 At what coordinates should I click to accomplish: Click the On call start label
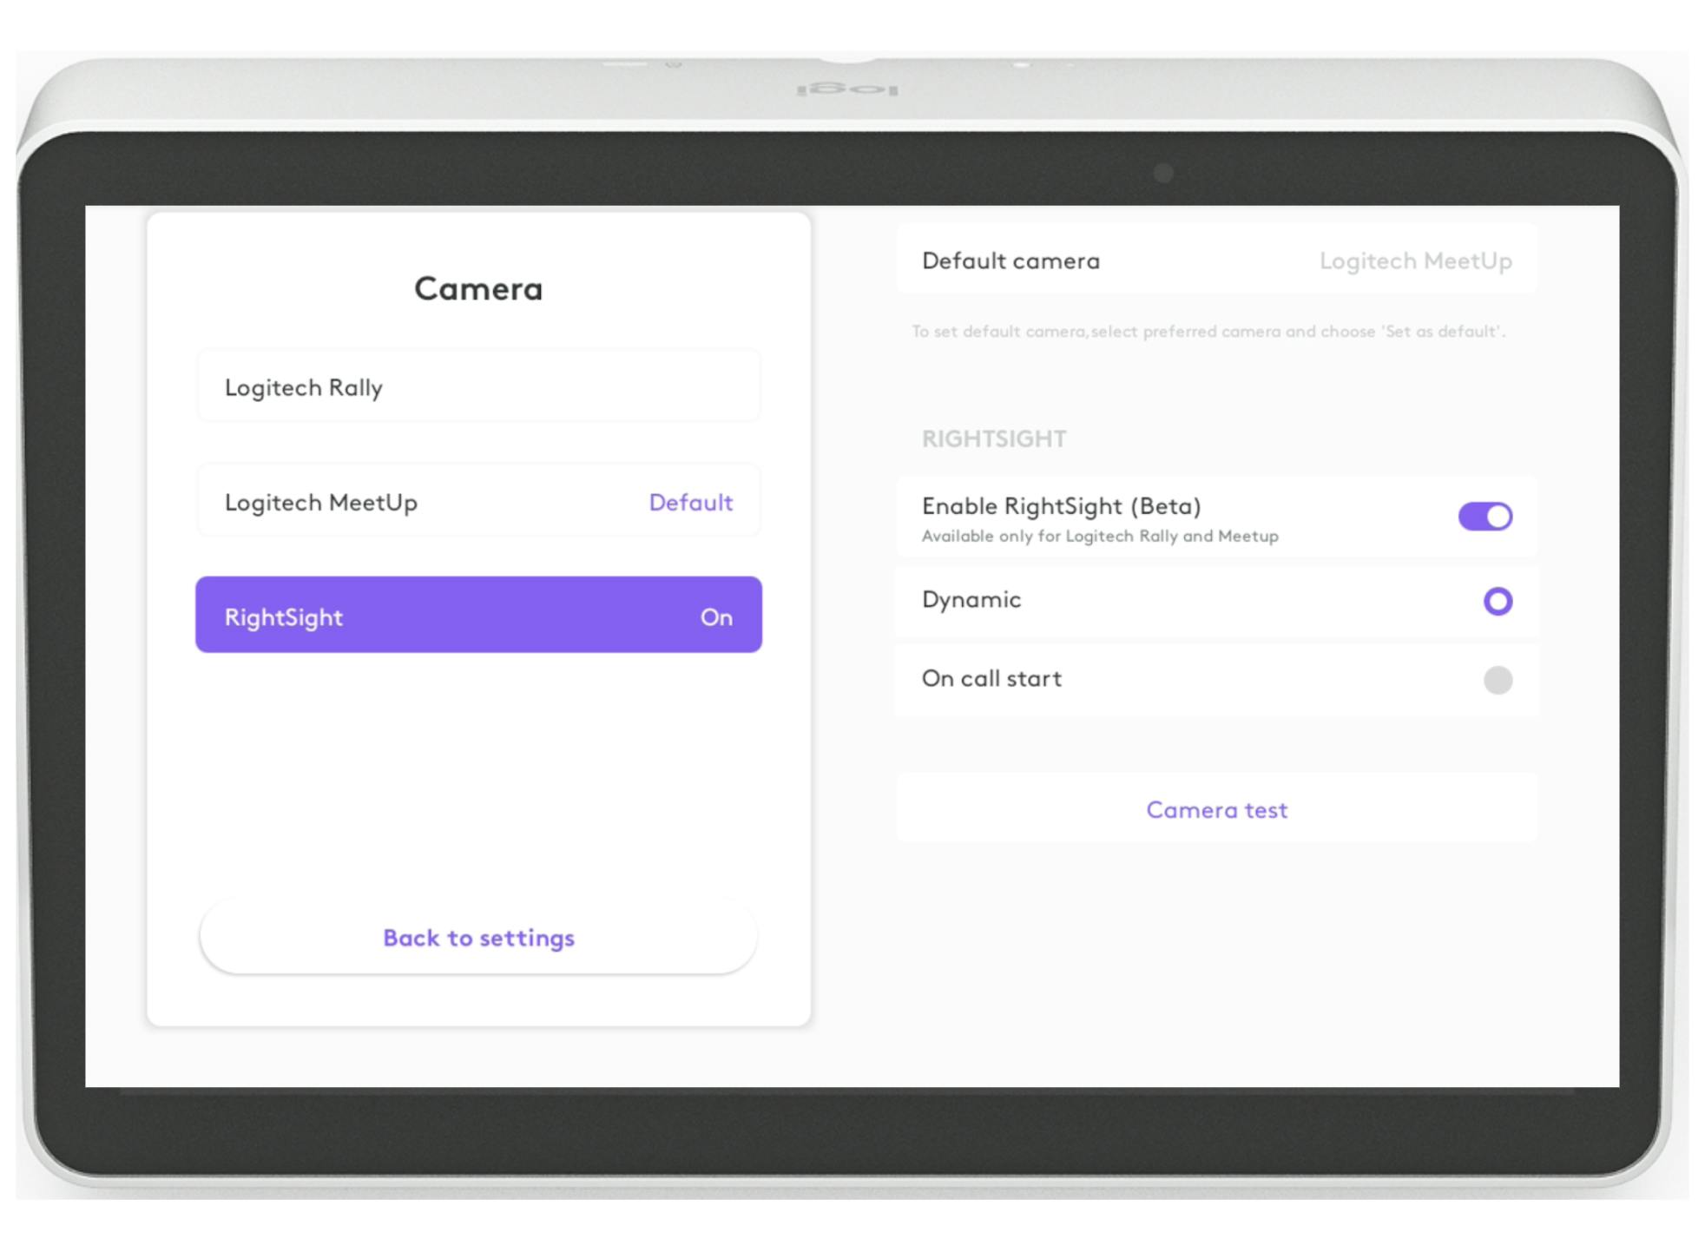click(x=991, y=678)
